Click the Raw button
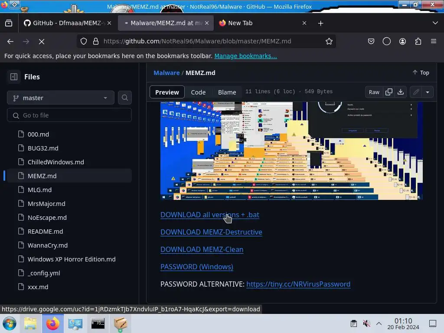The image size is (444, 333). (374, 92)
